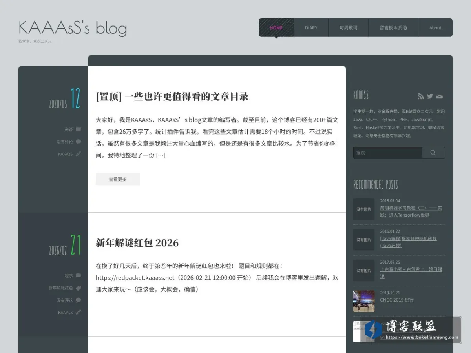Open the About menu item
471x353 pixels.
[x=435, y=28]
